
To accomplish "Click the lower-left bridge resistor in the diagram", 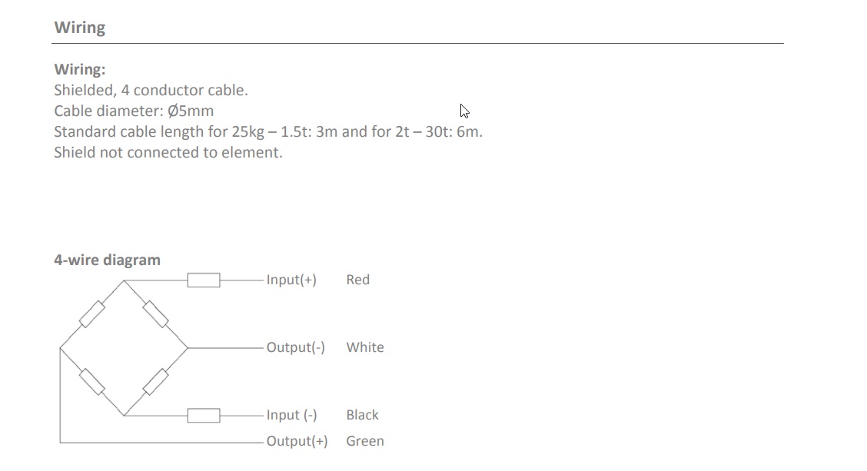I will [92, 382].
